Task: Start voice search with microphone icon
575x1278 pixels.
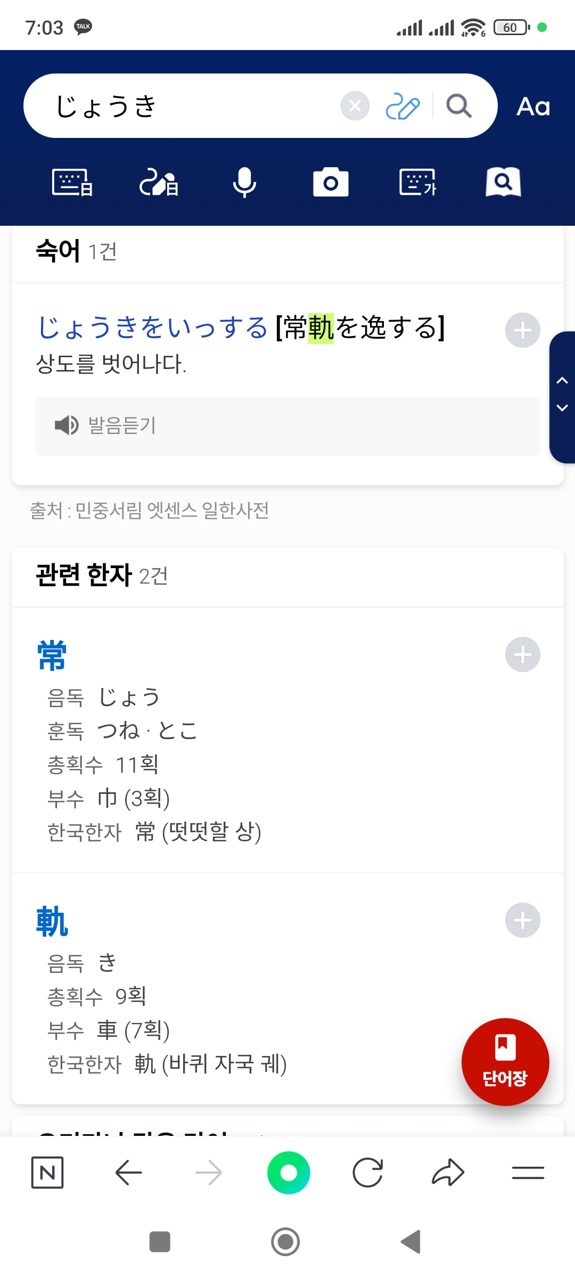Action: (244, 183)
